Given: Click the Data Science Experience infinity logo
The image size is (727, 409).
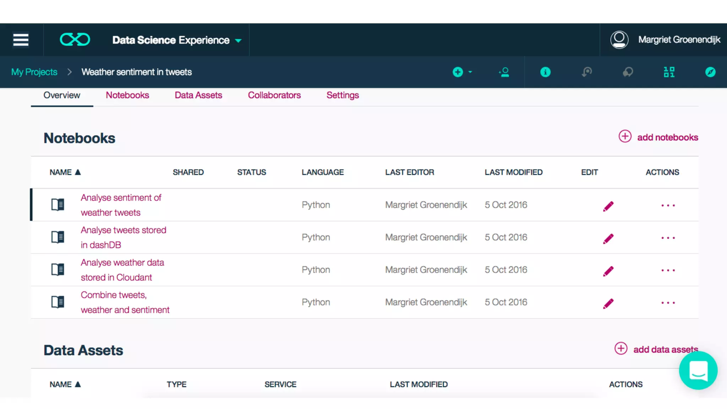Looking at the screenshot, I should (75, 39).
